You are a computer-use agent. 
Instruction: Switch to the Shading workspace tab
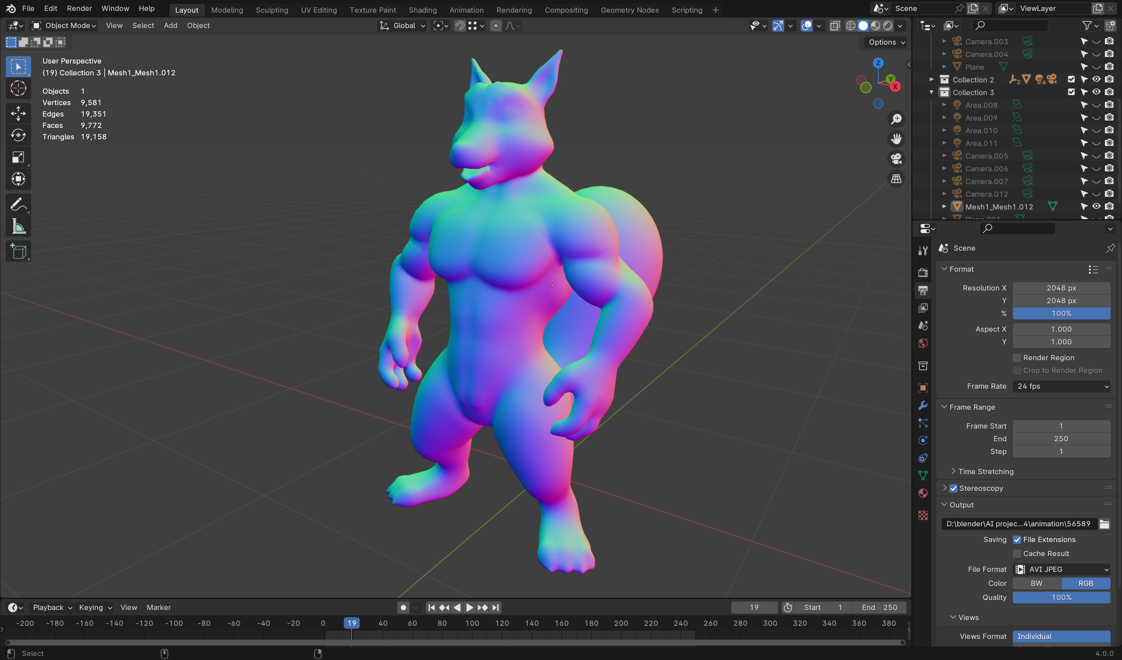(x=422, y=10)
